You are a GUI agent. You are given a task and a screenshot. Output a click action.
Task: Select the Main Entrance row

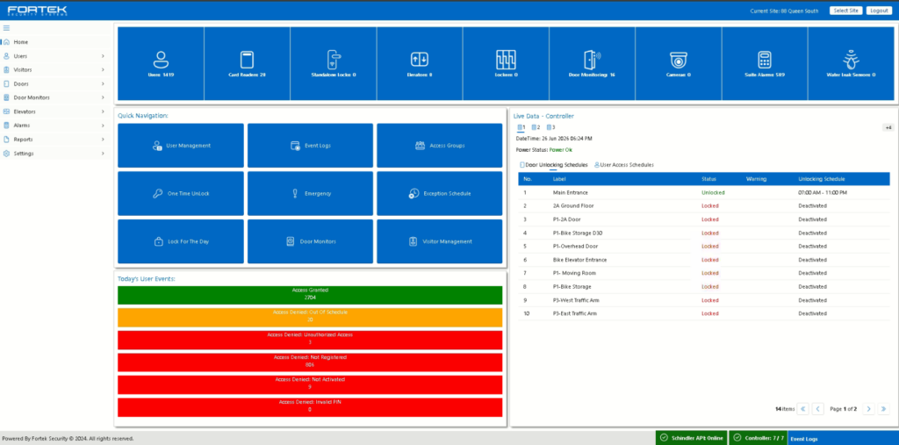click(x=704, y=193)
